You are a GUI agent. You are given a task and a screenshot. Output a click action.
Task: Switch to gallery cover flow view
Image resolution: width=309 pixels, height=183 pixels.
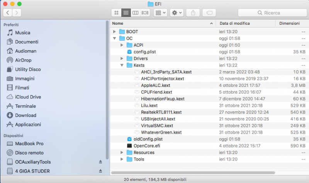pyautogui.click(x=145, y=13)
